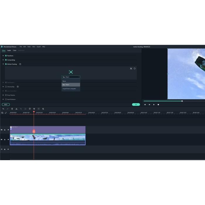Expand the Auto Enhance section arrow

click(3, 99)
